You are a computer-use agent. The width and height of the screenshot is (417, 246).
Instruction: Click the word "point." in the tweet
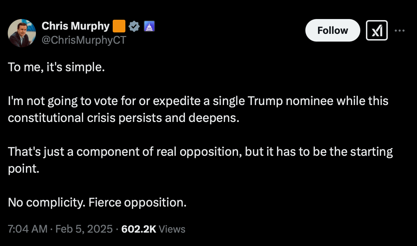click(23, 168)
